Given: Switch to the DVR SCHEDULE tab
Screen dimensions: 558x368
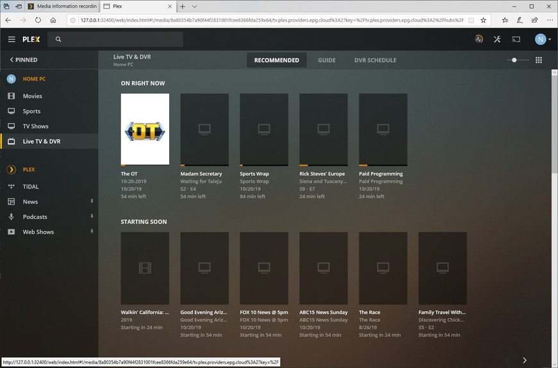Looking at the screenshot, I should (x=375, y=60).
